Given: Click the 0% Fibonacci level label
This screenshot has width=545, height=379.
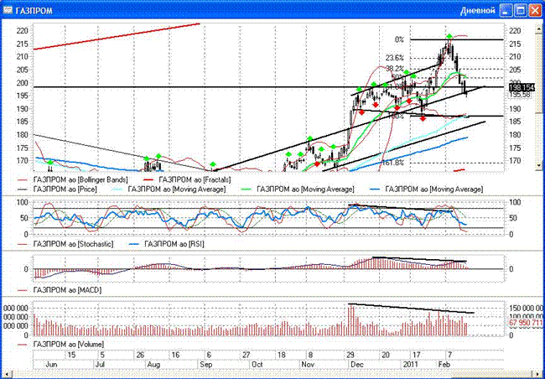Looking at the screenshot, I should 399,39.
